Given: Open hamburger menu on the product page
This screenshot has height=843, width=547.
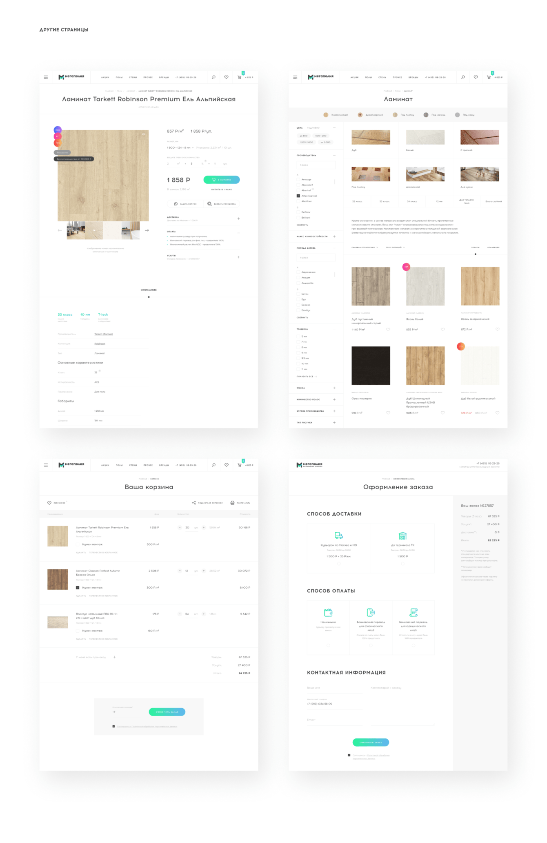Looking at the screenshot, I should 46,77.
